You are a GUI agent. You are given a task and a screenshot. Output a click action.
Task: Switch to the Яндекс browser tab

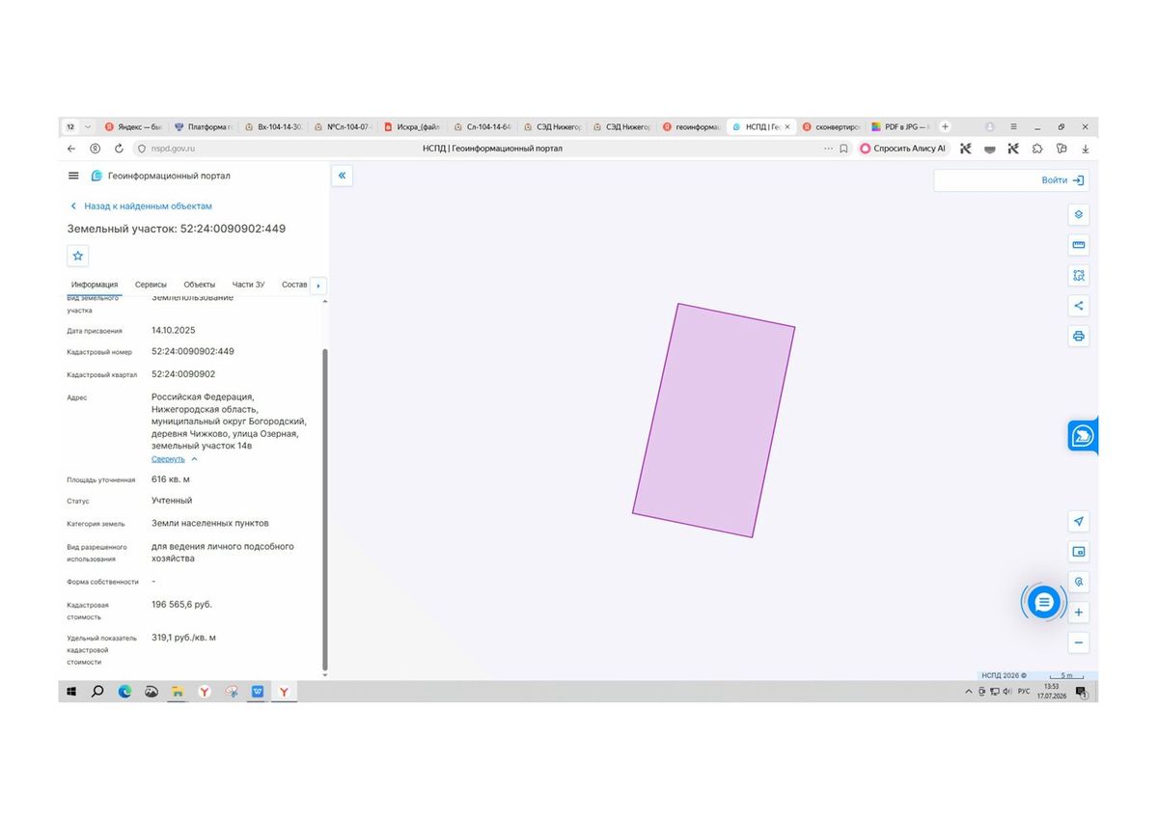coord(134,126)
